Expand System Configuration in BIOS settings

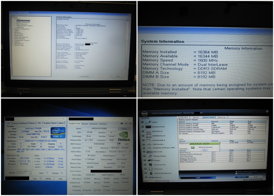point(13,29)
